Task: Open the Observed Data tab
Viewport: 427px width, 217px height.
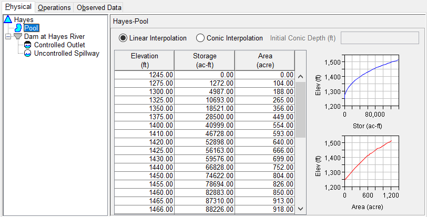Action: [x=99, y=7]
